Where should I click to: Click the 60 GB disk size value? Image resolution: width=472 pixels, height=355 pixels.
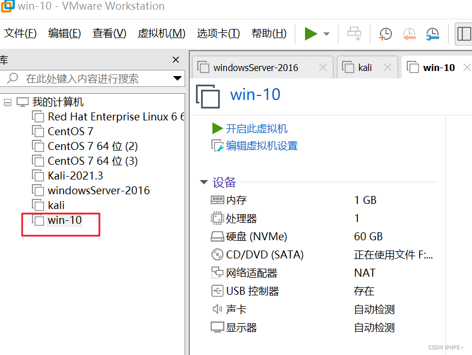pyautogui.click(x=368, y=237)
